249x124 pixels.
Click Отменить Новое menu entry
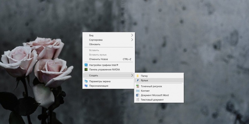click(x=109, y=59)
